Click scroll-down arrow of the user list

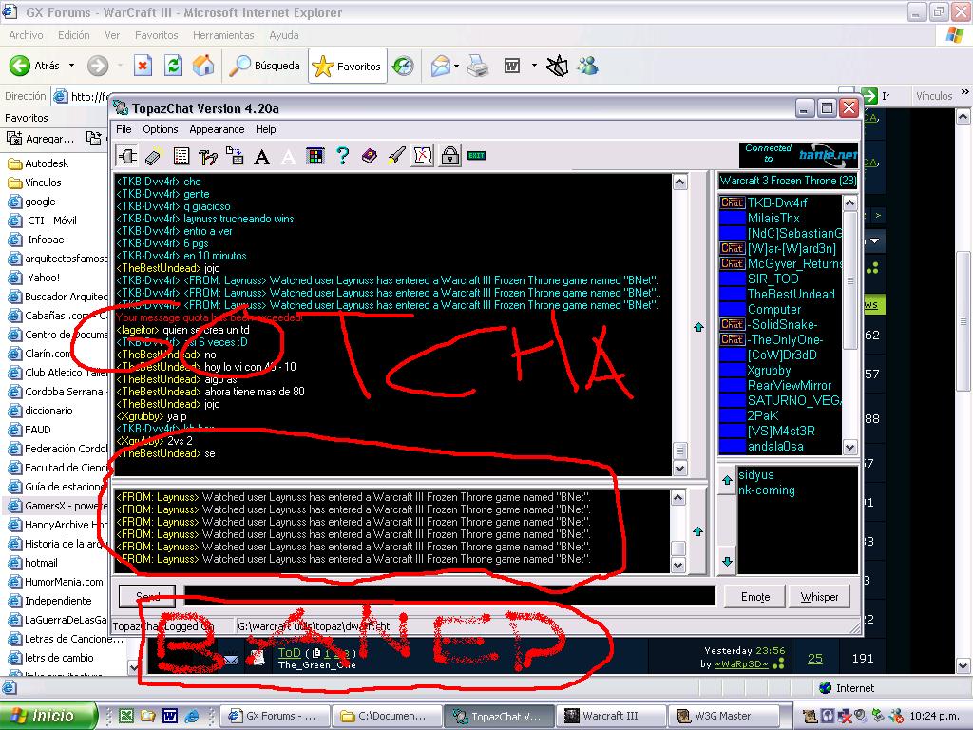[x=850, y=447]
